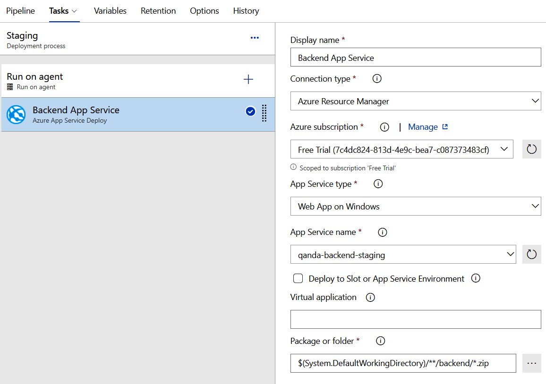Screen dimensions: 546x384
Task: Enable Deploy to Slot or App Service Environment
Action: pos(298,279)
